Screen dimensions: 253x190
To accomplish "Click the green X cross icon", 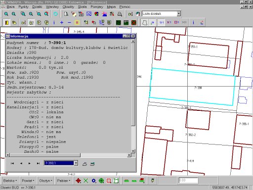I will click(85, 181).
